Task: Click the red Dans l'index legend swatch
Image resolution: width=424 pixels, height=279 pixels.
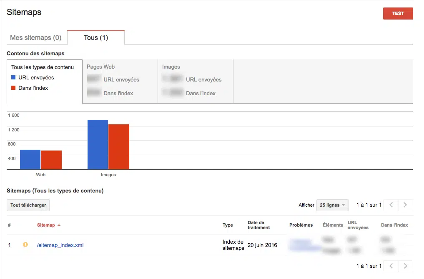Action: [x=14, y=88]
